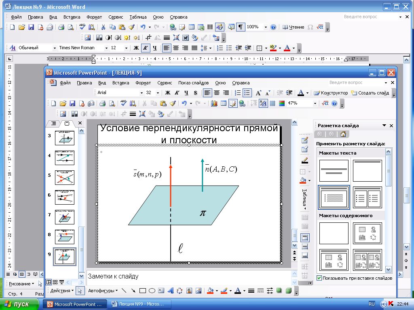Toggle bulleted list in PowerPoint toolbar
Screen dimensions: 414x310
click(x=247, y=93)
